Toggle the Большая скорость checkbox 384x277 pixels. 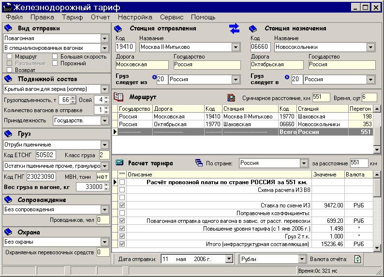(x=55, y=57)
